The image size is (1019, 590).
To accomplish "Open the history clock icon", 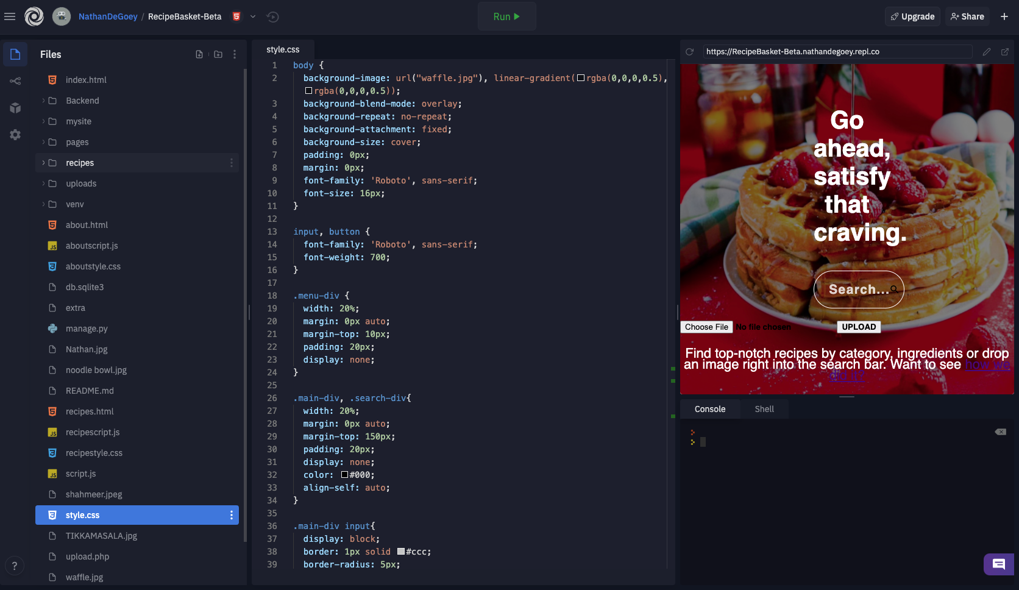I will coord(272,16).
